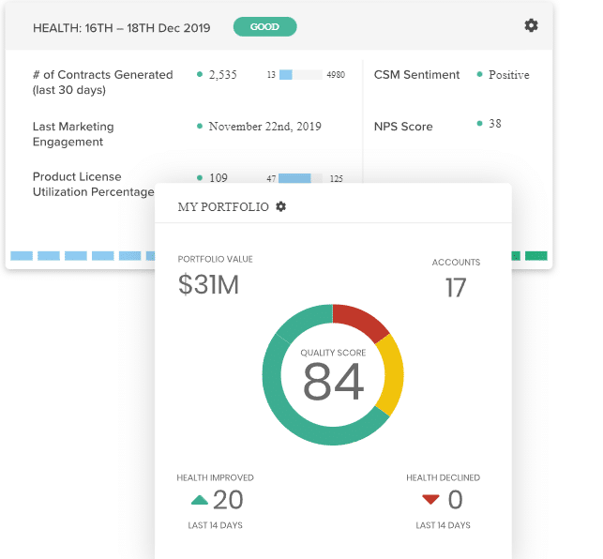Click the green health improved up arrow
Viewport: 603px width, 559px height.
(199, 500)
